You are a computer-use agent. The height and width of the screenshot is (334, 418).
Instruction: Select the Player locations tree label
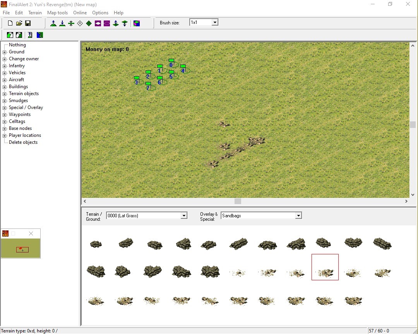click(25, 135)
